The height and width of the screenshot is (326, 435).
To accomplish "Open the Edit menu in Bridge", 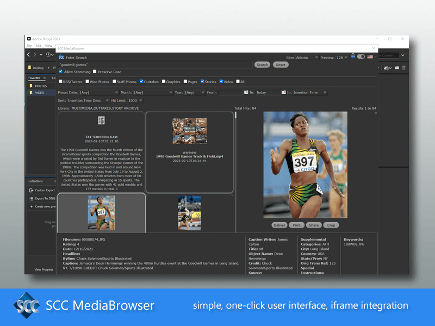I will pos(39,46).
